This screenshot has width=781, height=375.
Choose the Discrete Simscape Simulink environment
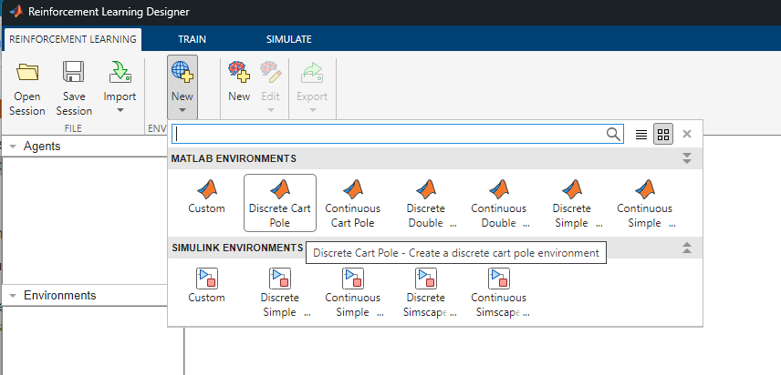click(425, 279)
